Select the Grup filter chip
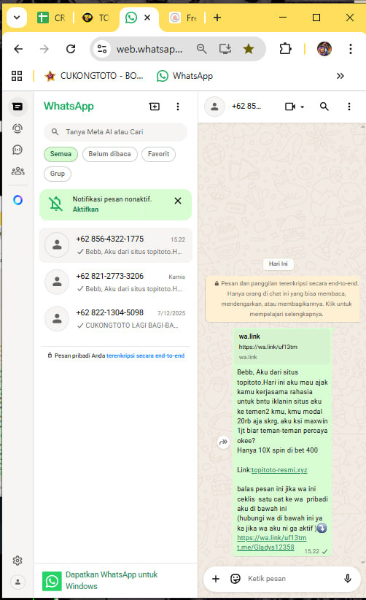The height and width of the screenshot is (600, 366). click(x=58, y=174)
